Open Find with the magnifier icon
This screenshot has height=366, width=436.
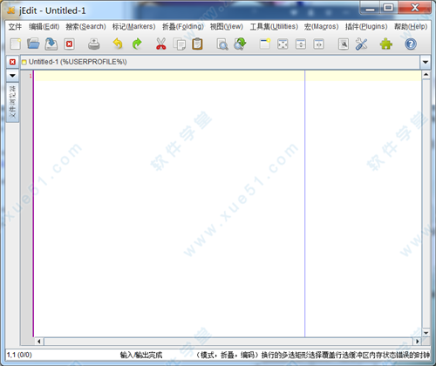coord(222,44)
